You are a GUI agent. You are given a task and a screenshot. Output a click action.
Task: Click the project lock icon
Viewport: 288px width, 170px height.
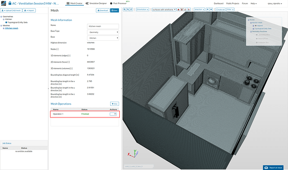coord(9,3)
